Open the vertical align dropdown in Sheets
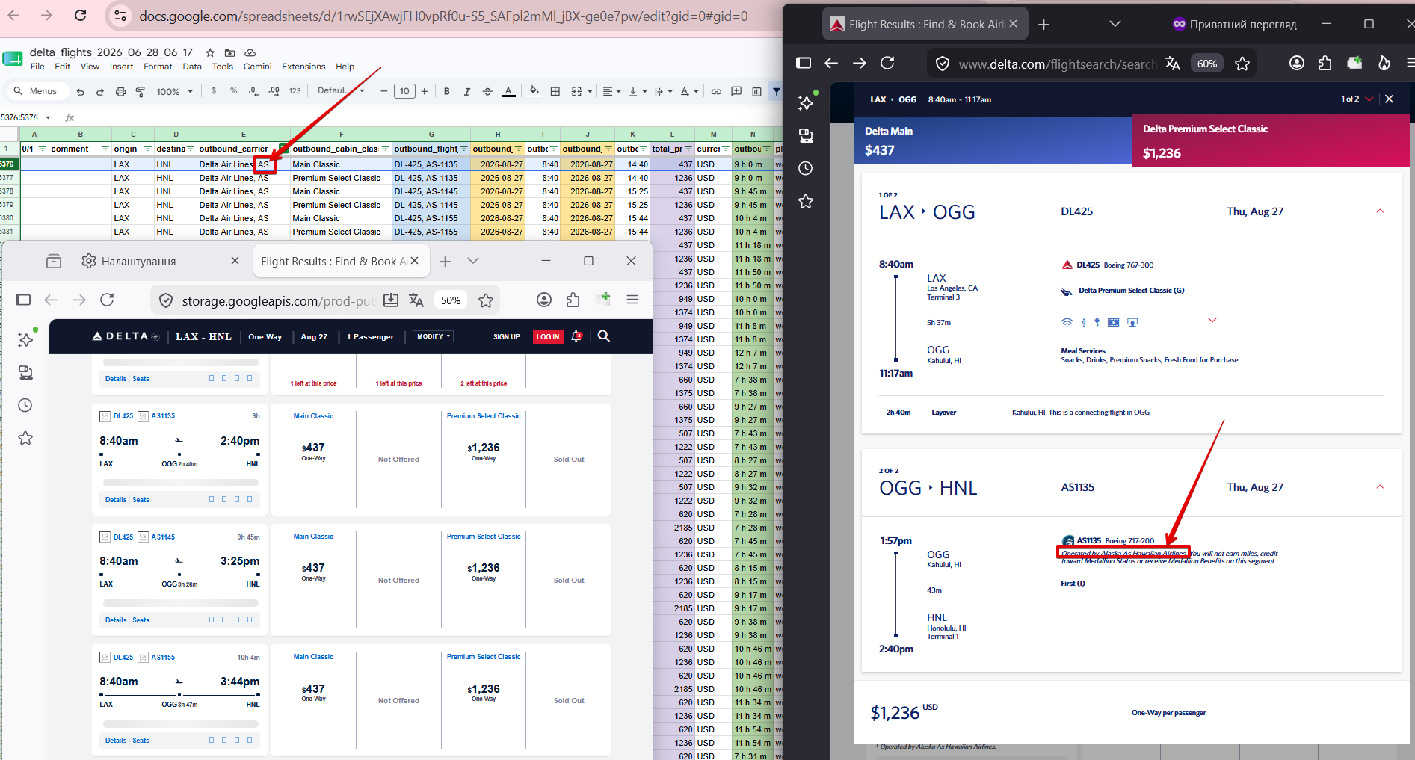Screen dimensions: 1415x760 click(638, 91)
